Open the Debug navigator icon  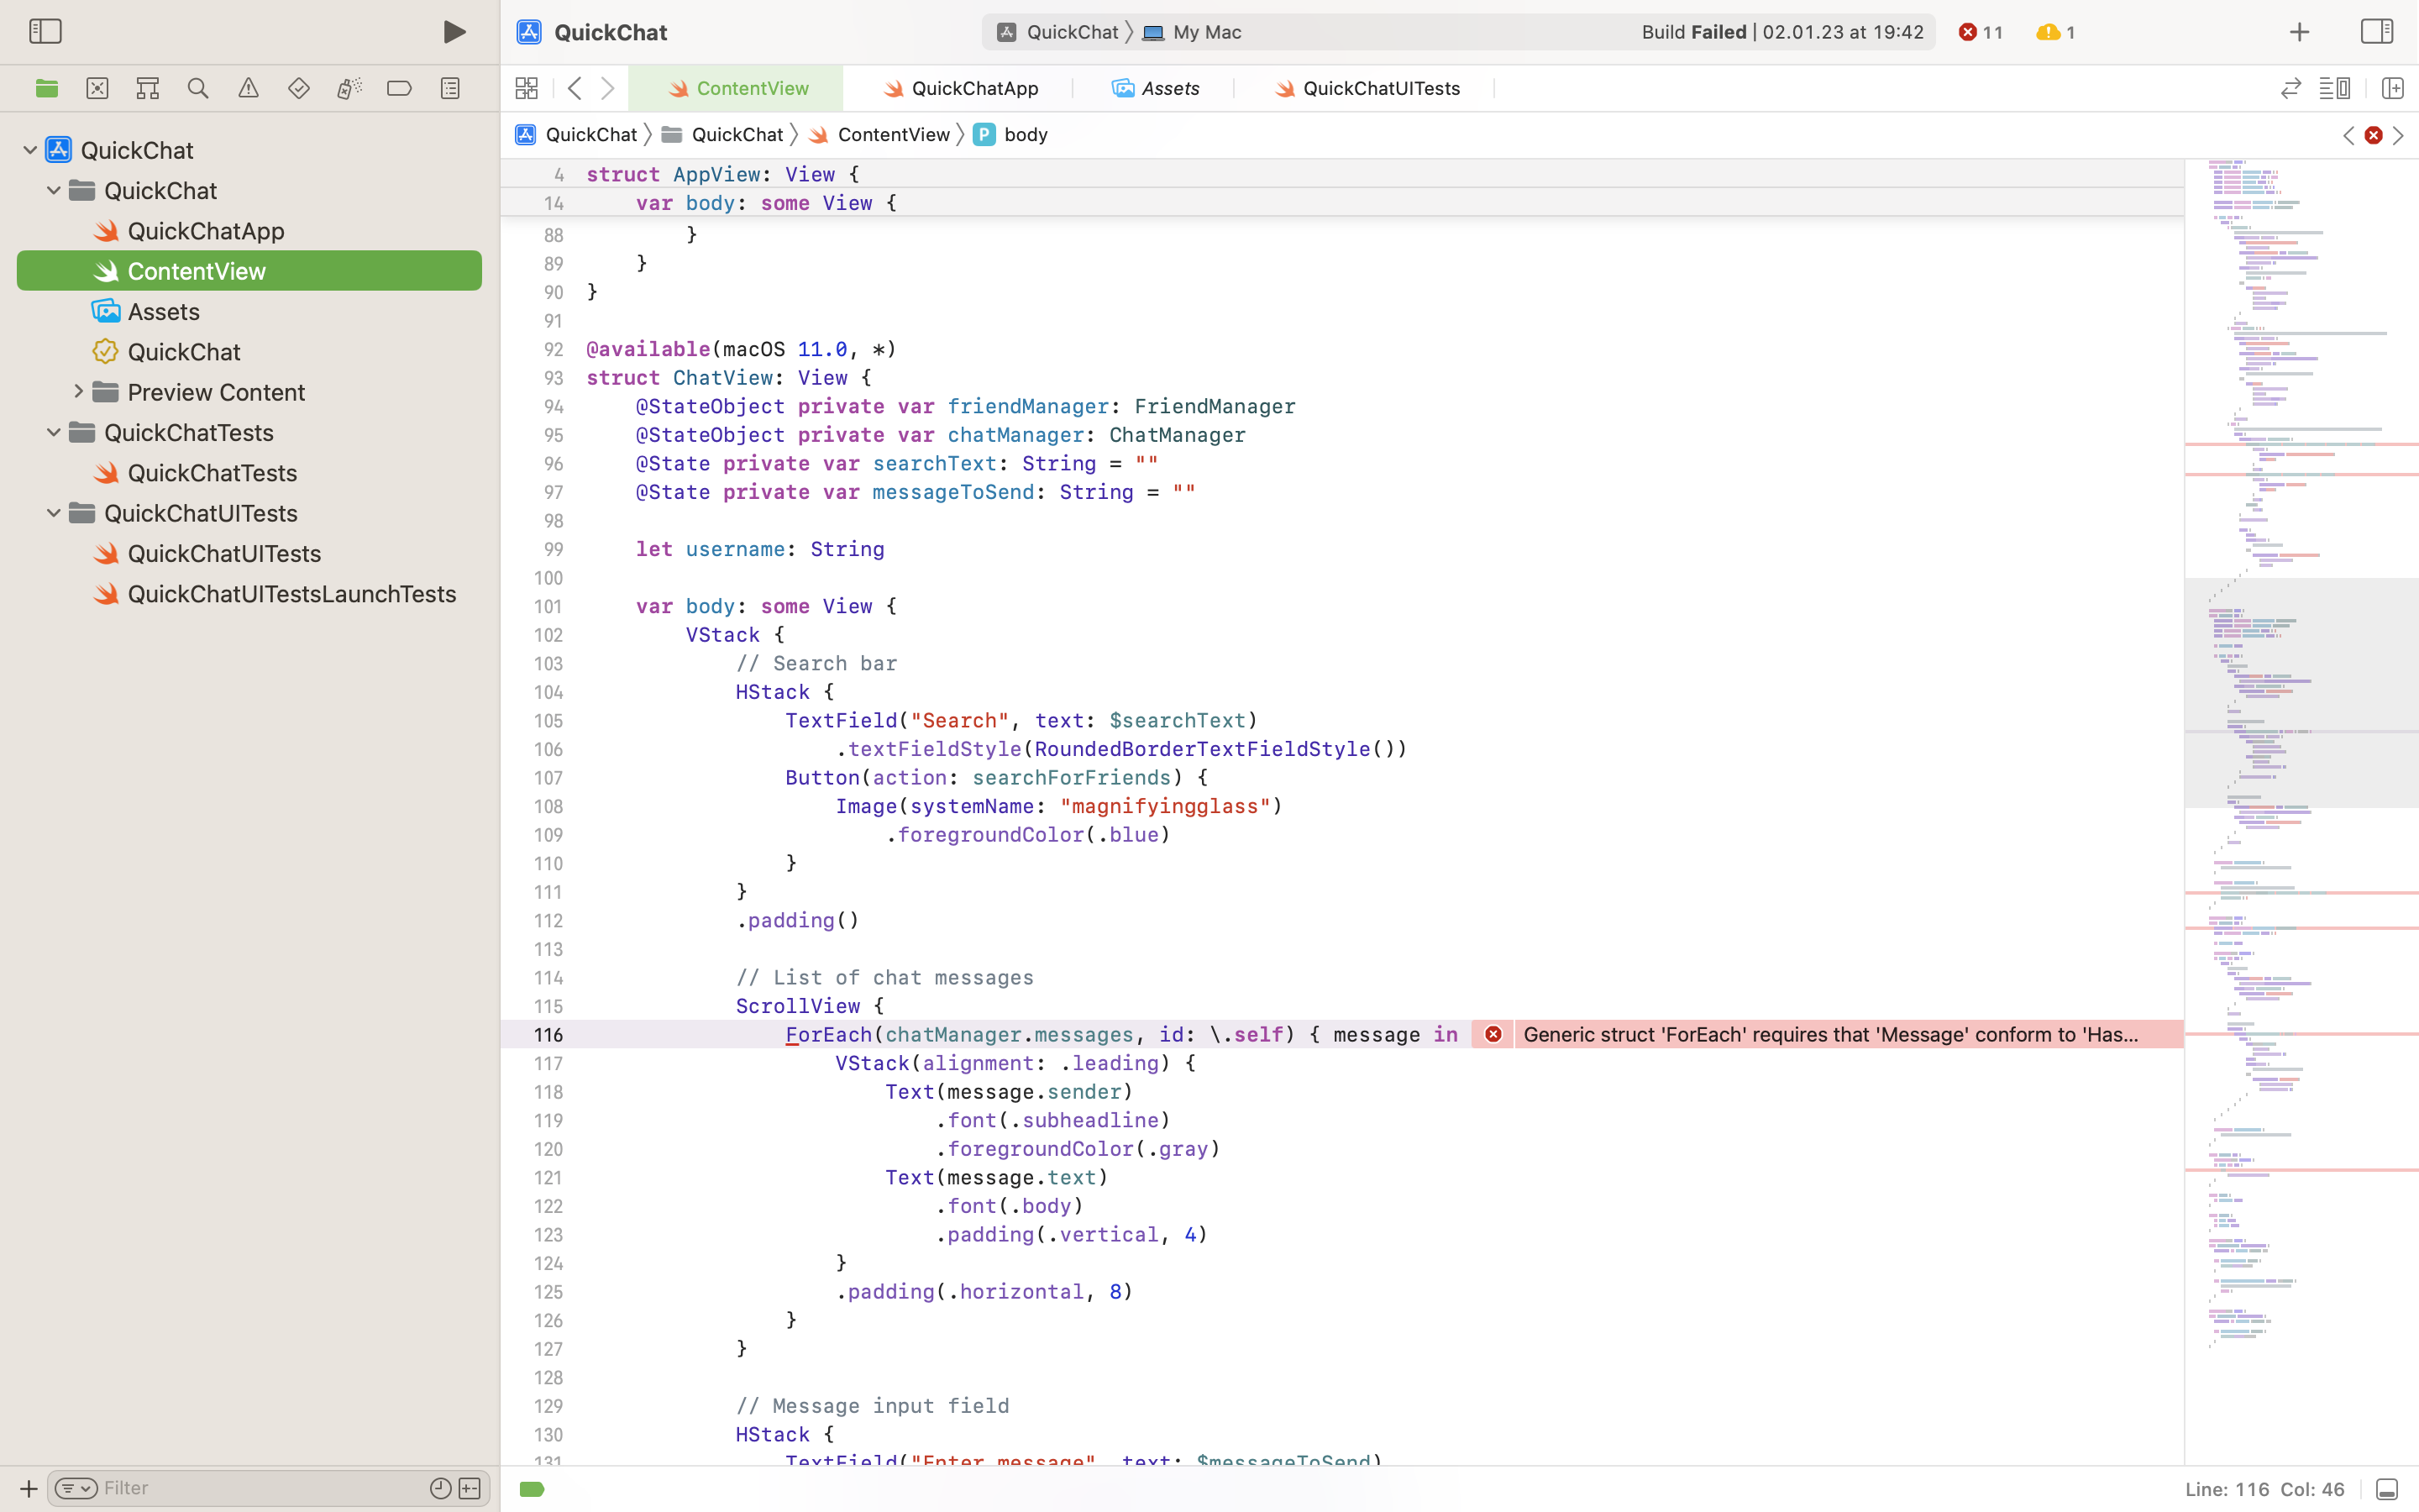[349, 88]
